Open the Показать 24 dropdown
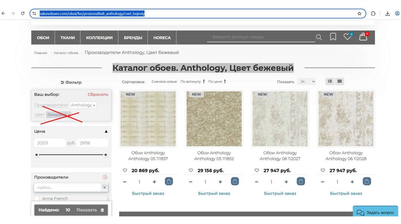The height and width of the screenshot is (224, 401). (x=307, y=82)
